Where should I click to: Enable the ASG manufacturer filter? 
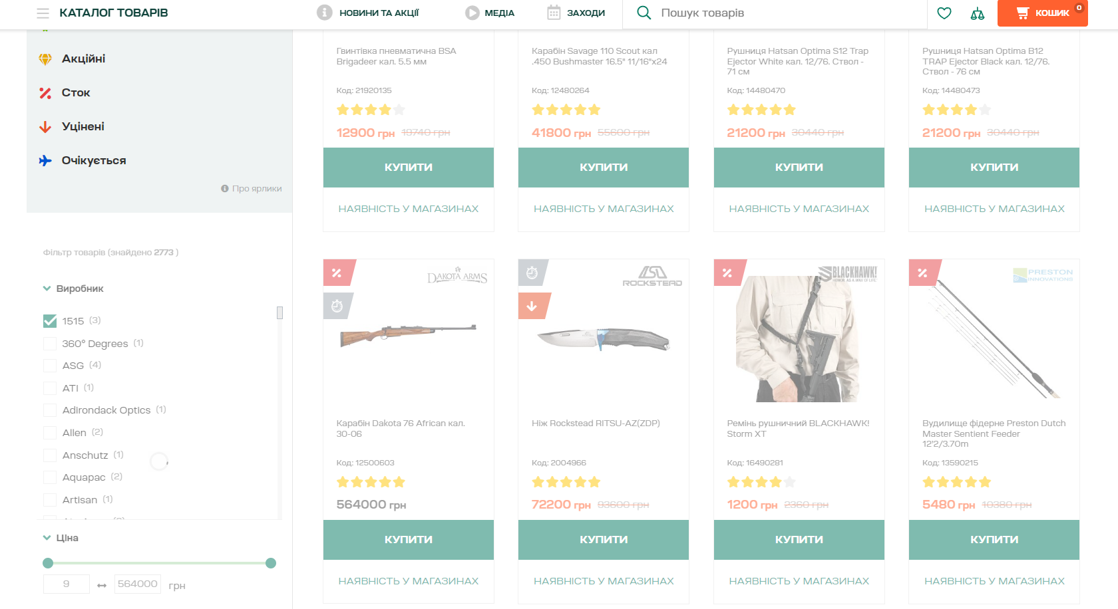tap(50, 366)
